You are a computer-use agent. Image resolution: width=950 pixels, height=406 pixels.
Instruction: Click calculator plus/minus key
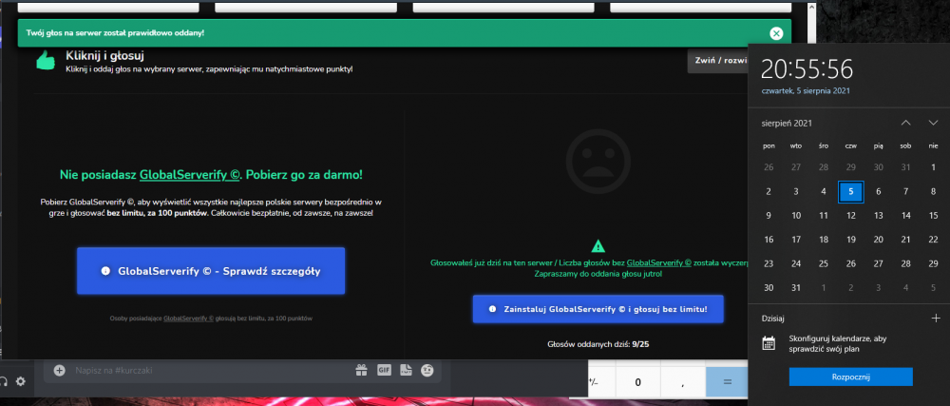click(601, 382)
